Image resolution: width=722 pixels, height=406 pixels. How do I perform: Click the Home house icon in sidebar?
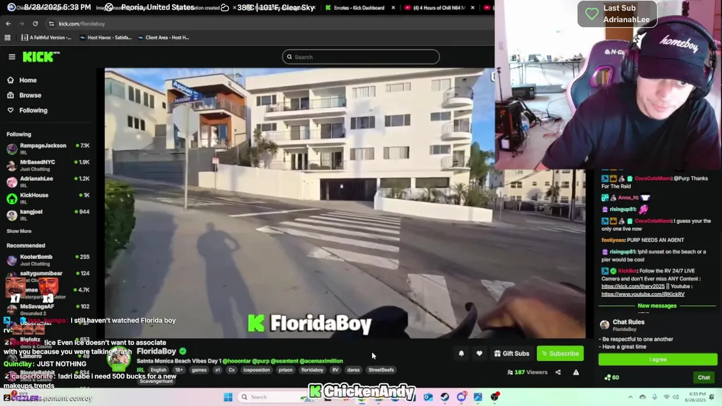10,80
